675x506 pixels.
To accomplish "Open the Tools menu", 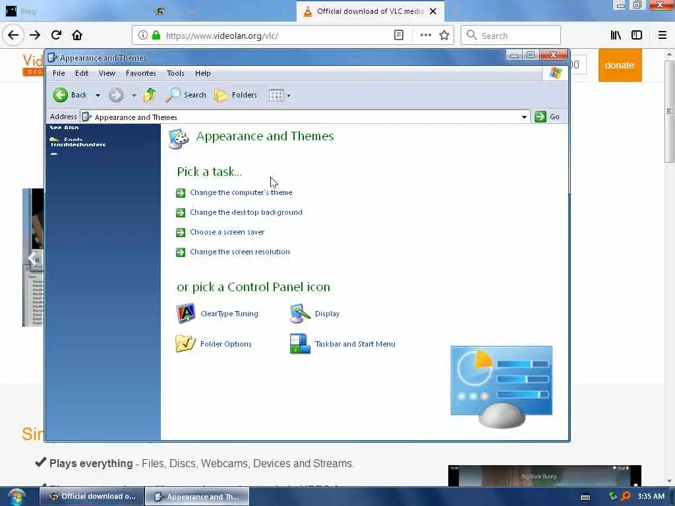I will [175, 73].
